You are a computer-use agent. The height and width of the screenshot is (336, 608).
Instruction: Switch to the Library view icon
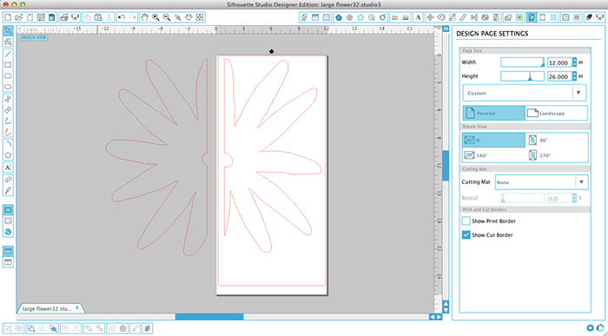click(8, 221)
